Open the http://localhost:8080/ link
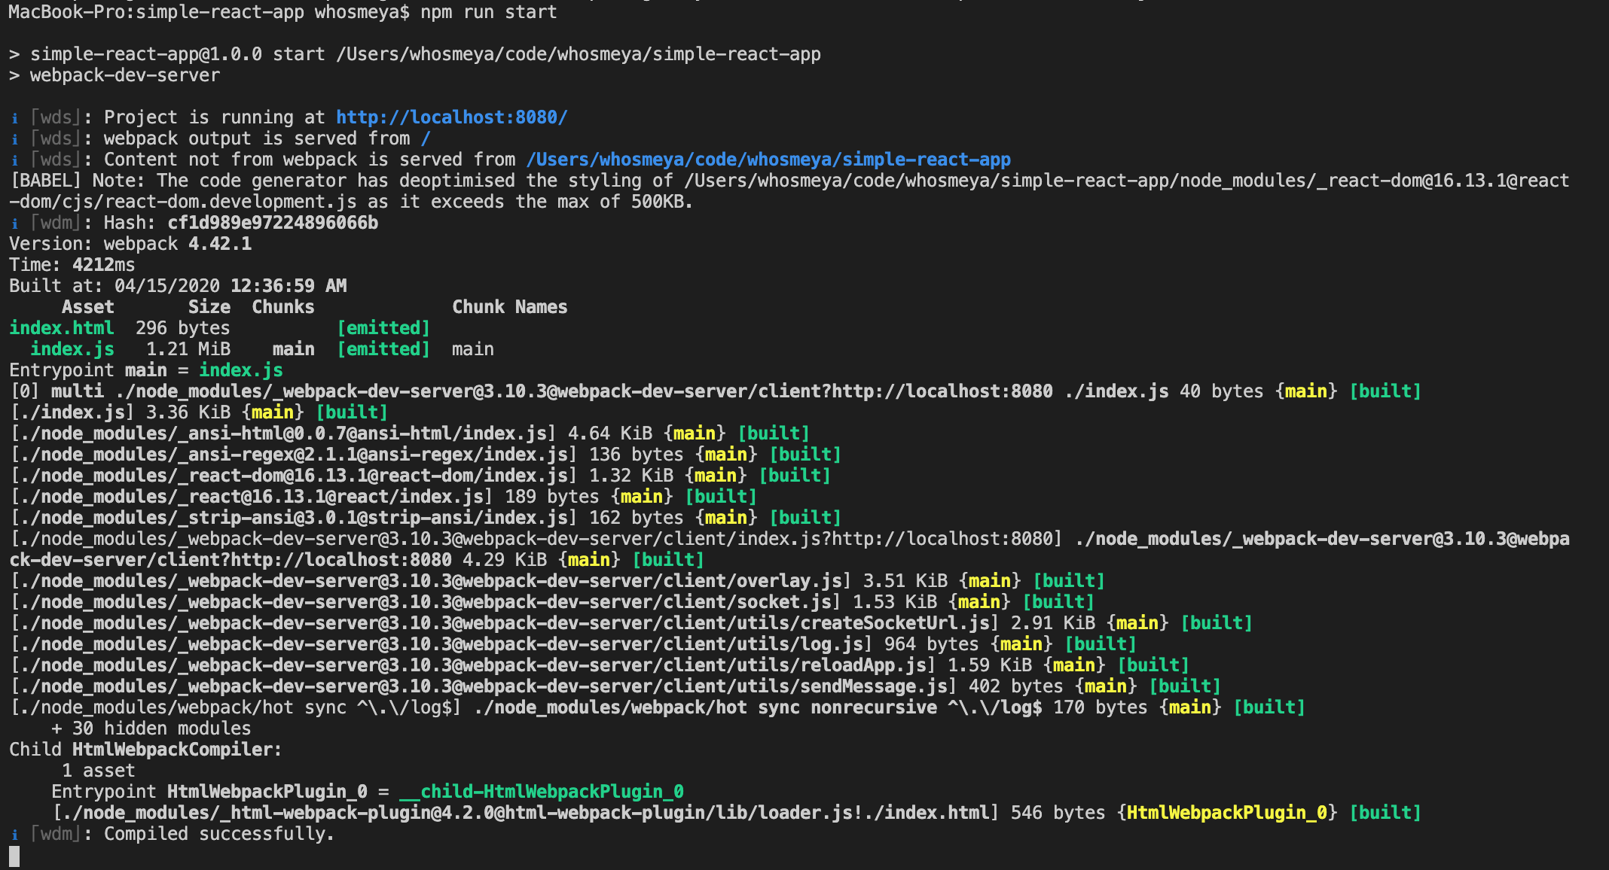The image size is (1609, 870). (x=451, y=117)
